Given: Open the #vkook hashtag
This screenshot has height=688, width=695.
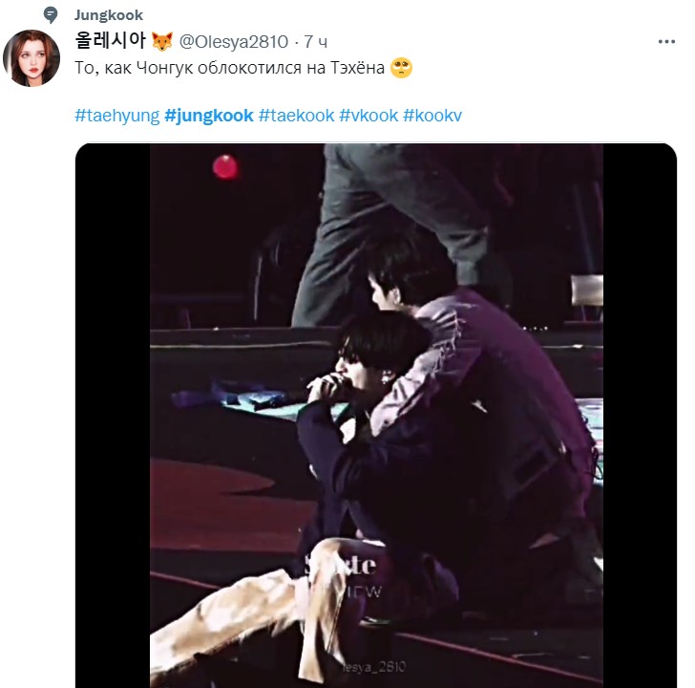Looking at the screenshot, I should click(x=369, y=116).
